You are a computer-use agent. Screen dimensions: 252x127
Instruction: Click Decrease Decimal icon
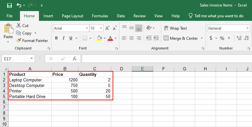click(x=246, y=38)
